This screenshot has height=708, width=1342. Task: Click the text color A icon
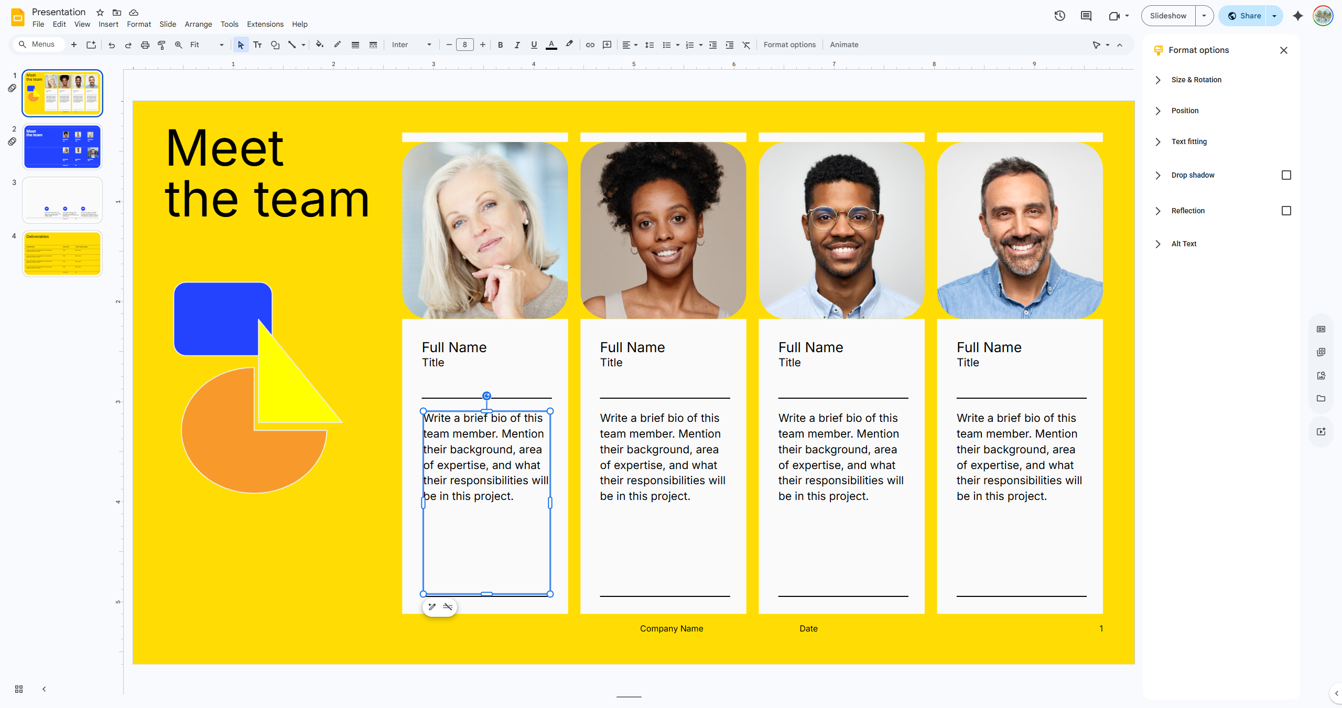tap(551, 45)
